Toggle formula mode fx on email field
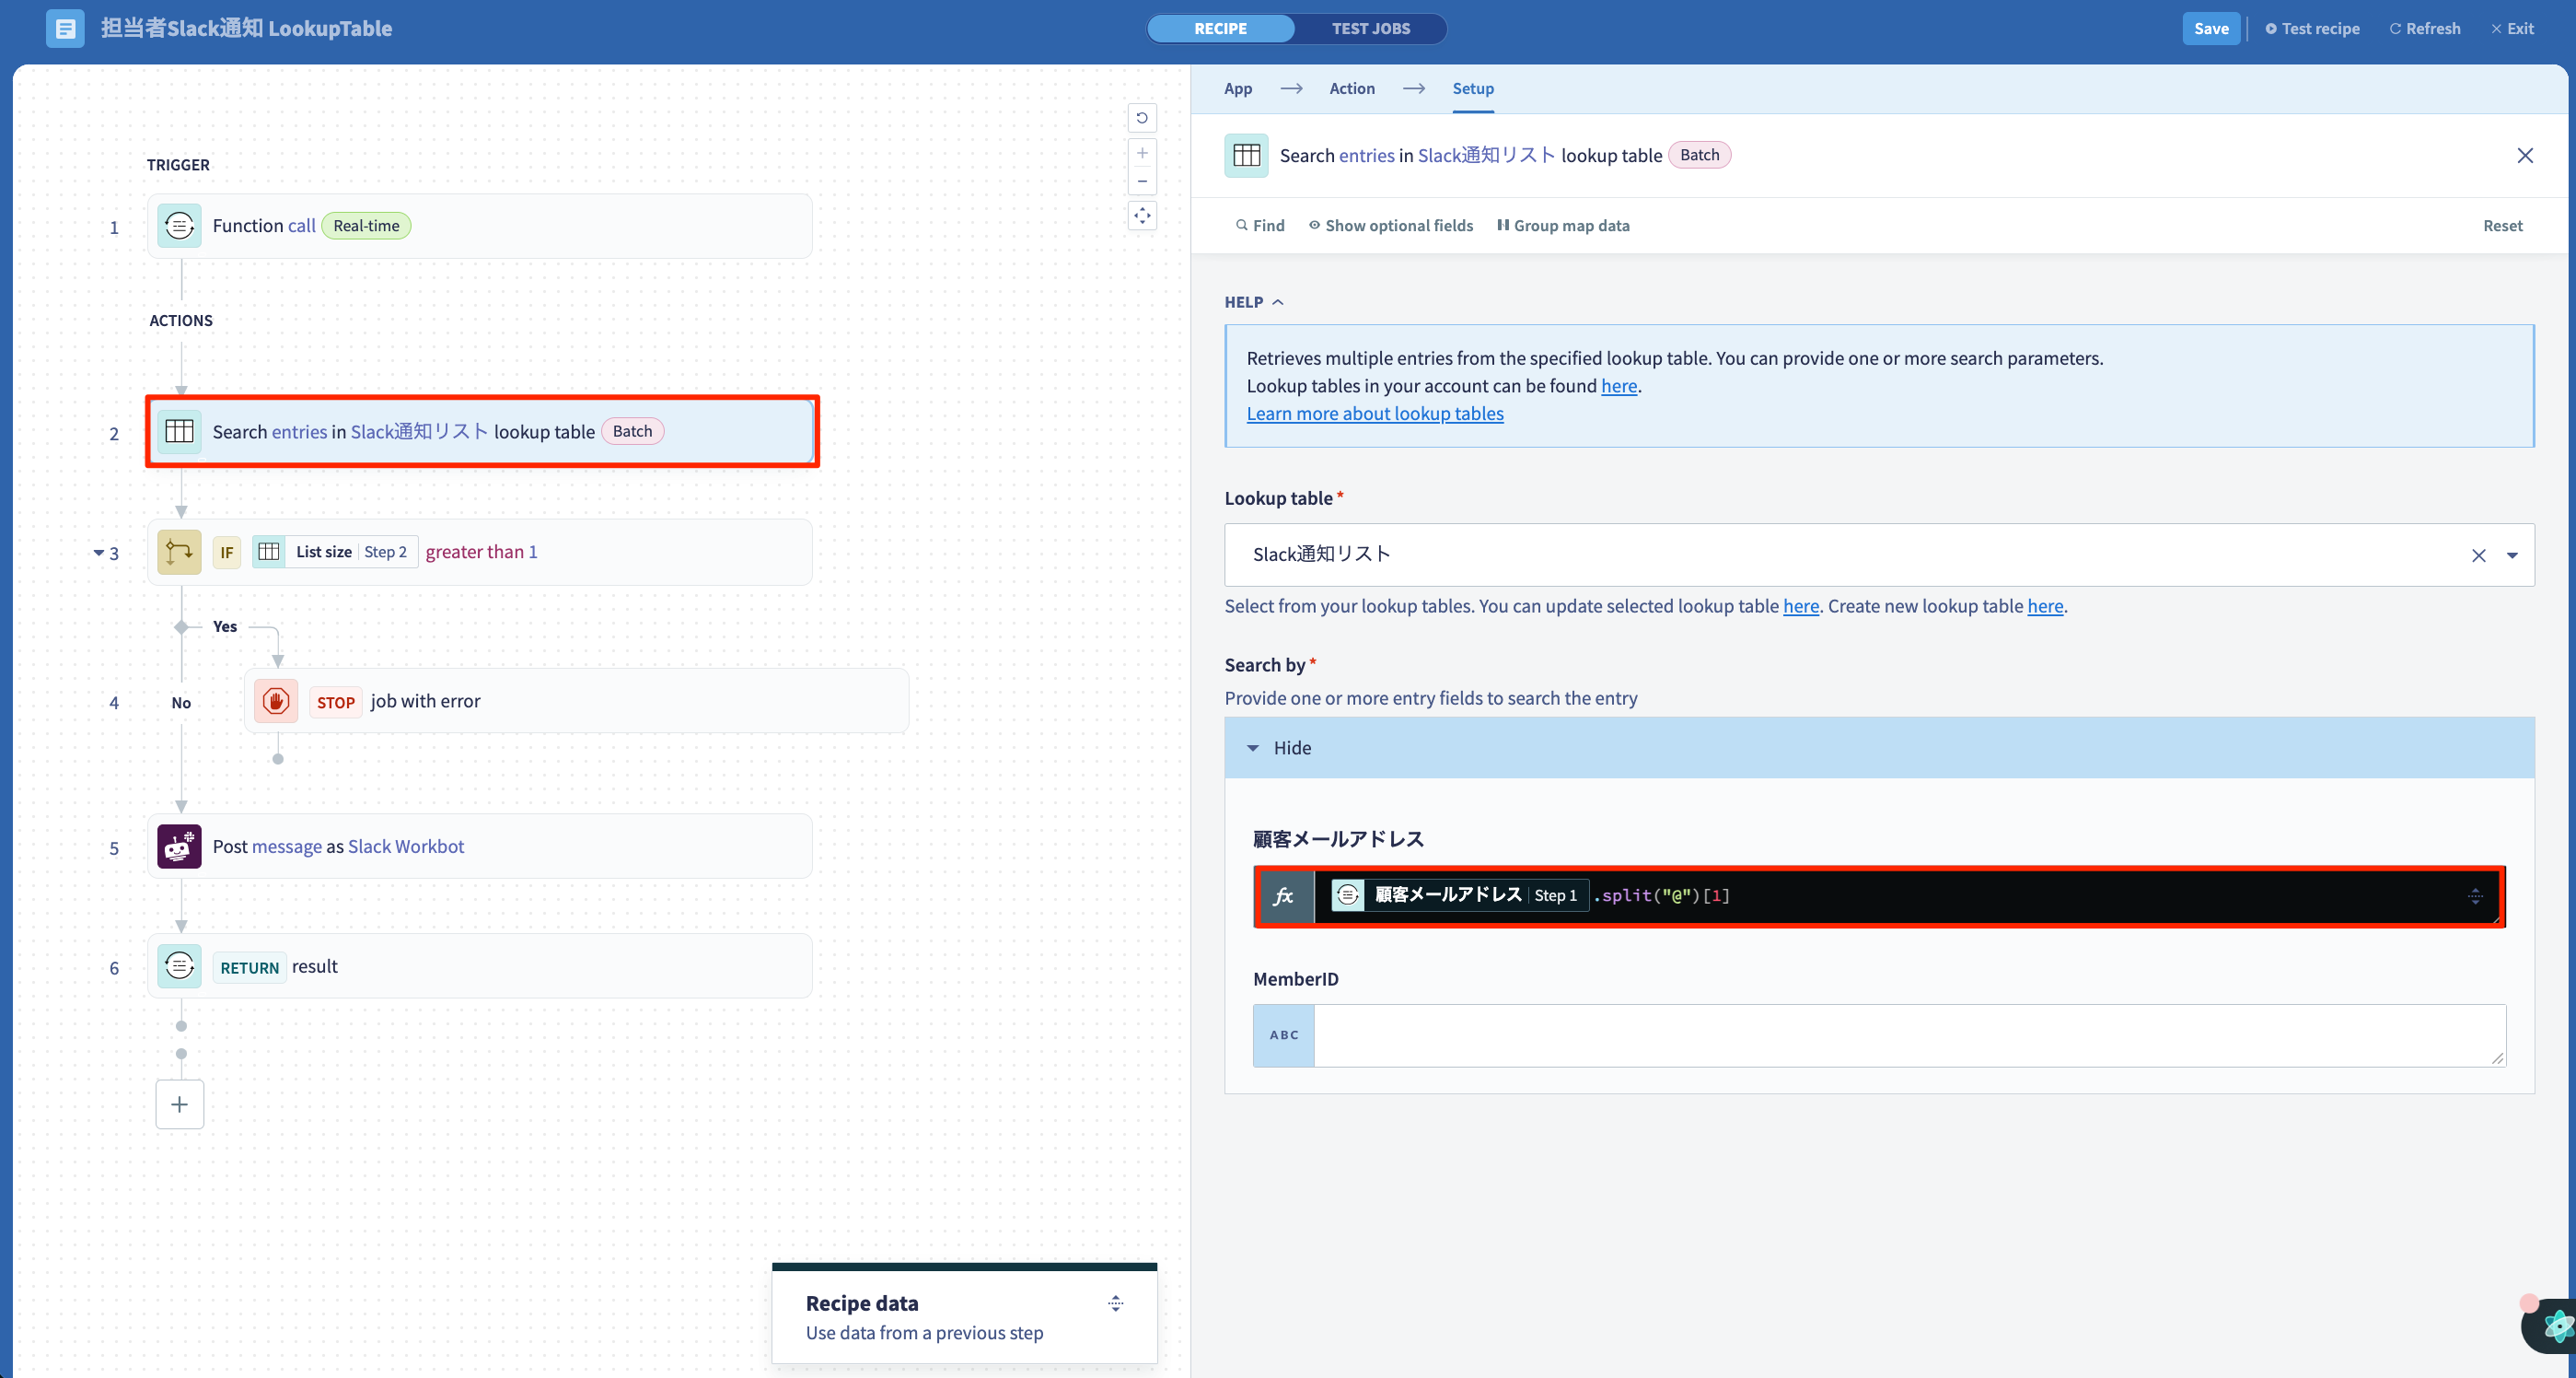The width and height of the screenshot is (2576, 1378). 1284,896
